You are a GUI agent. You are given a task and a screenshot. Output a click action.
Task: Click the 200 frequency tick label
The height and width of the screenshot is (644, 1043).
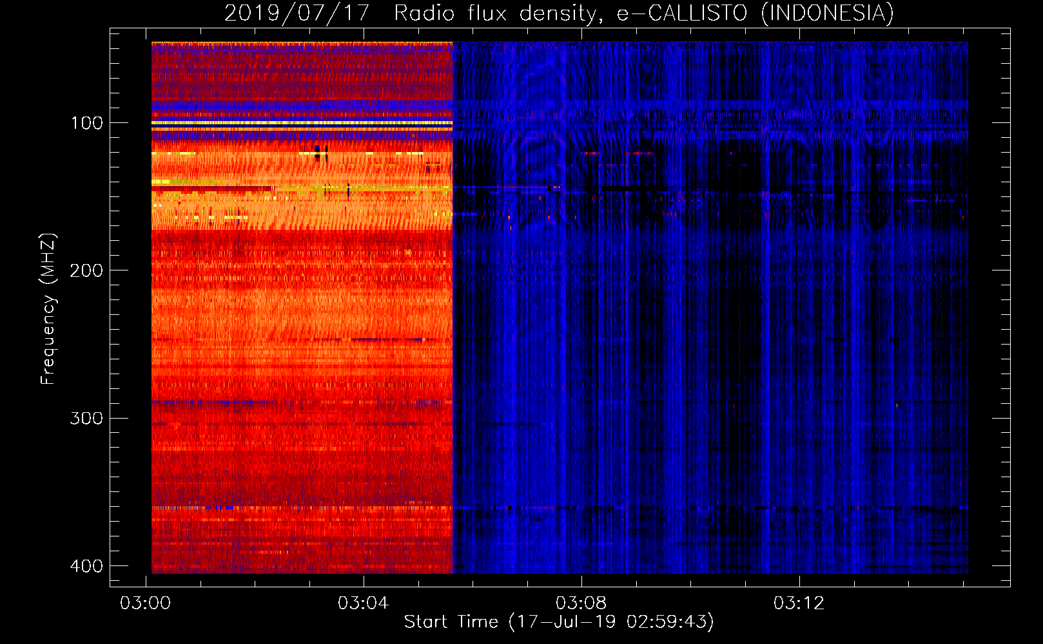86,270
